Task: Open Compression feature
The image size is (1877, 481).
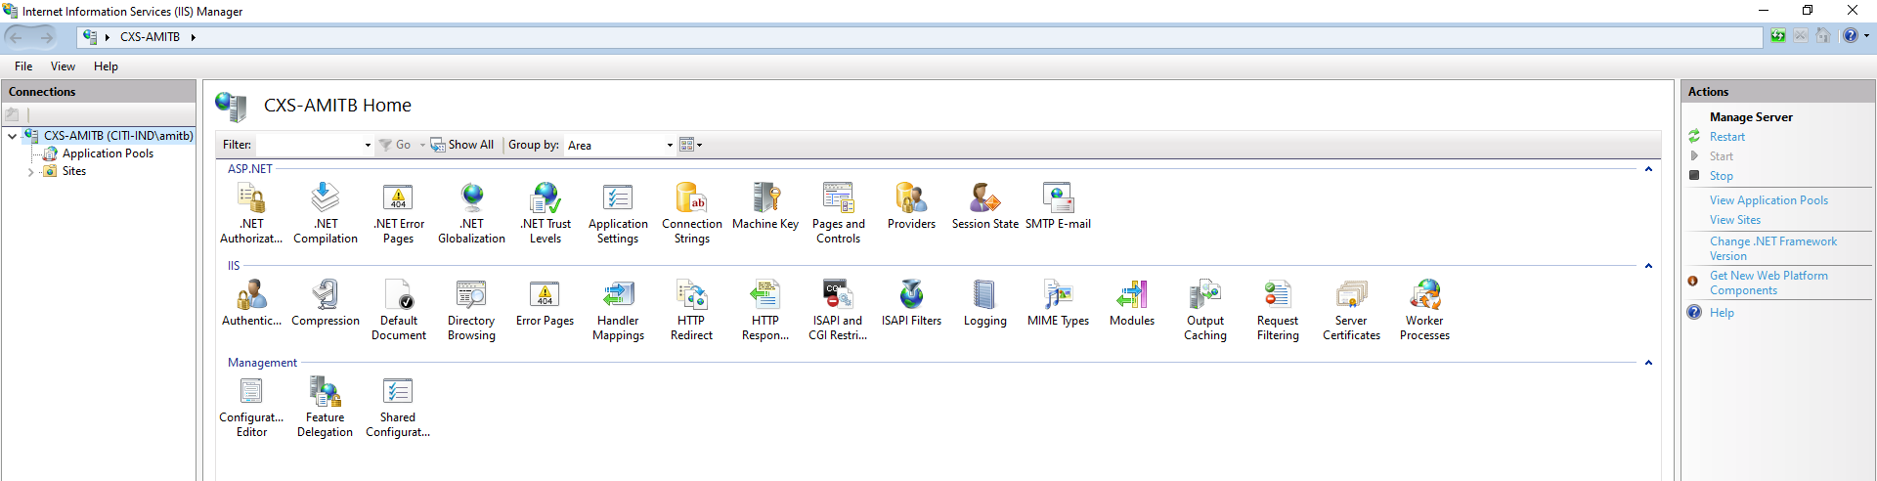Action: point(326,302)
